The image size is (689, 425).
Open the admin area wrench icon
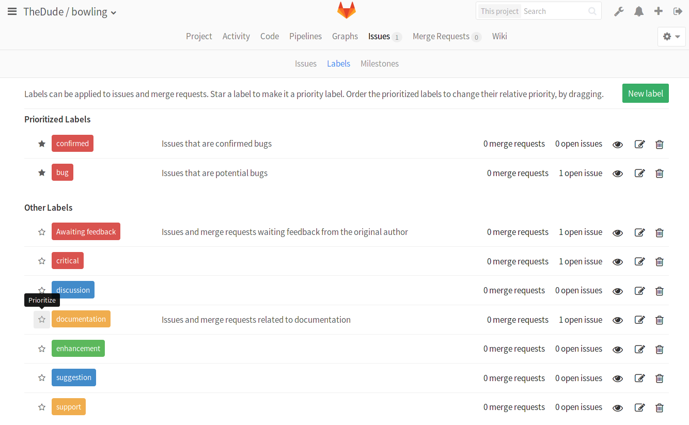coord(619,11)
